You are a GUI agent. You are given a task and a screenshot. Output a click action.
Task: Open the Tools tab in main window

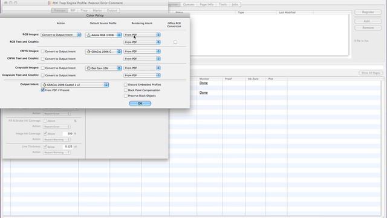tap(223, 4)
